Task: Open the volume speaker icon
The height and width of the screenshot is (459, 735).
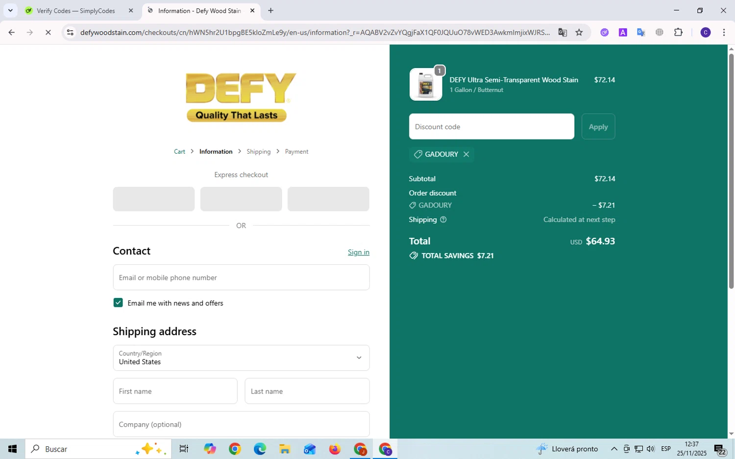Action: click(x=651, y=449)
